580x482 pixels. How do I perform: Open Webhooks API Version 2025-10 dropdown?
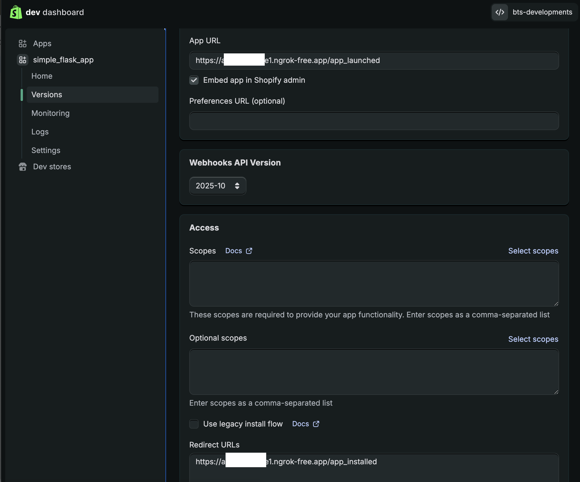pos(217,186)
